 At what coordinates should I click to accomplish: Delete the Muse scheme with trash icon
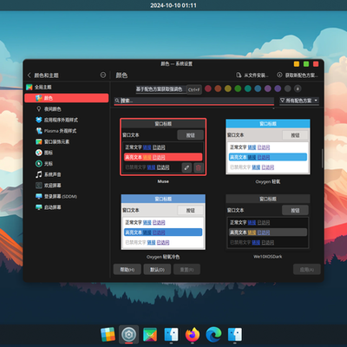point(199,167)
